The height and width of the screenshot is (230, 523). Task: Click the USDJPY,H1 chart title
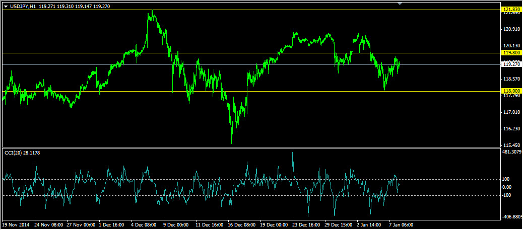[x=23, y=7]
